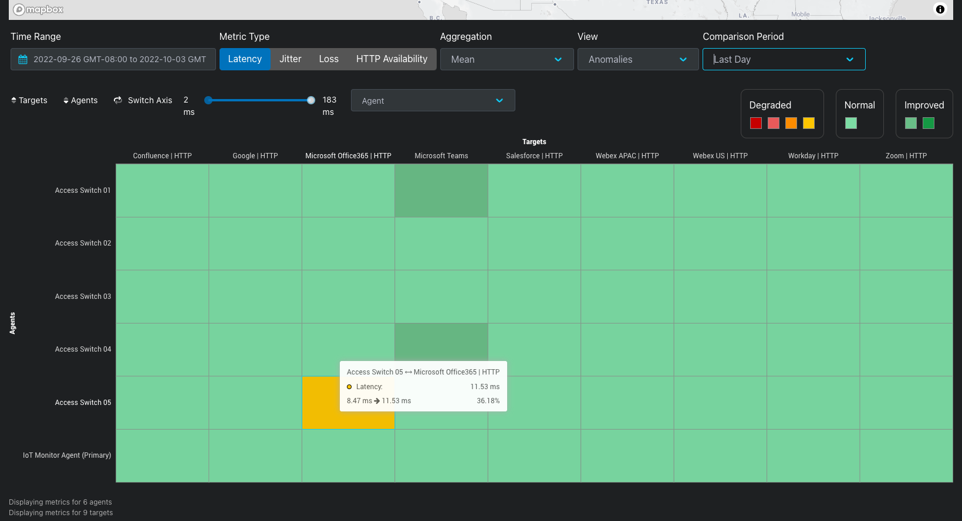This screenshot has height=521, width=962.
Task: Click the Normal green swatch
Action: [851, 123]
